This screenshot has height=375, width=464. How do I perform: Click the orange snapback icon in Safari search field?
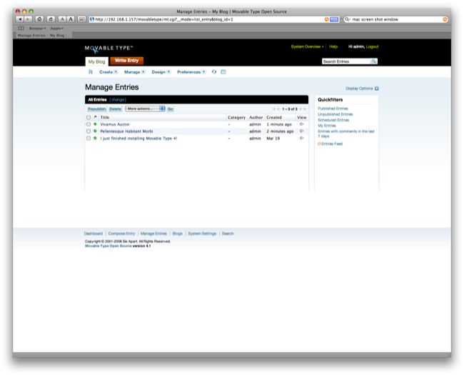445,19
